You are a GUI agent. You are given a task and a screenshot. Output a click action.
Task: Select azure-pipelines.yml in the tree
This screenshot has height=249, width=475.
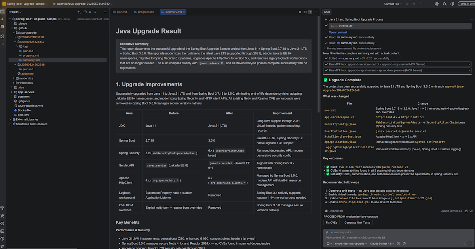point(30,106)
